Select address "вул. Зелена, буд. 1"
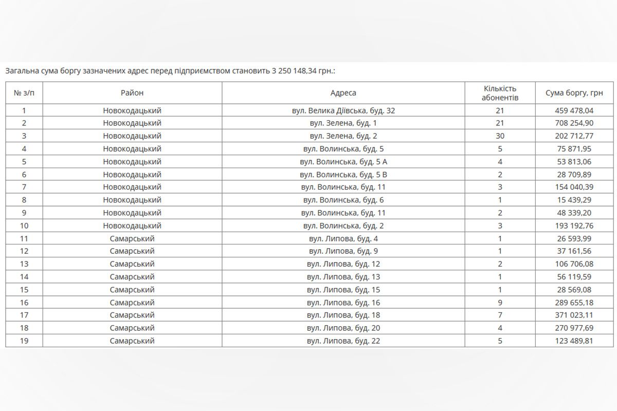Image resolution: width=617 pixels, height=411 pixels. click(x=343, y=123)
